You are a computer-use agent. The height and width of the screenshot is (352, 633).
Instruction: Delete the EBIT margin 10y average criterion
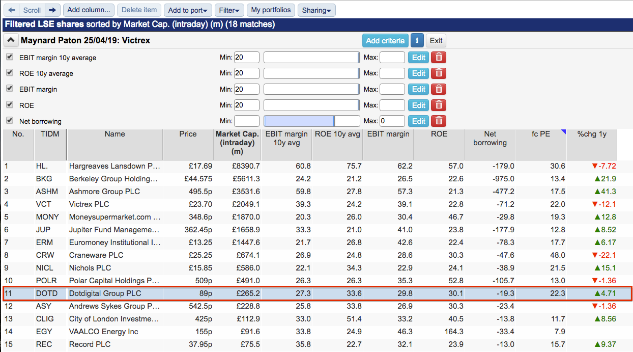[439, 58]
